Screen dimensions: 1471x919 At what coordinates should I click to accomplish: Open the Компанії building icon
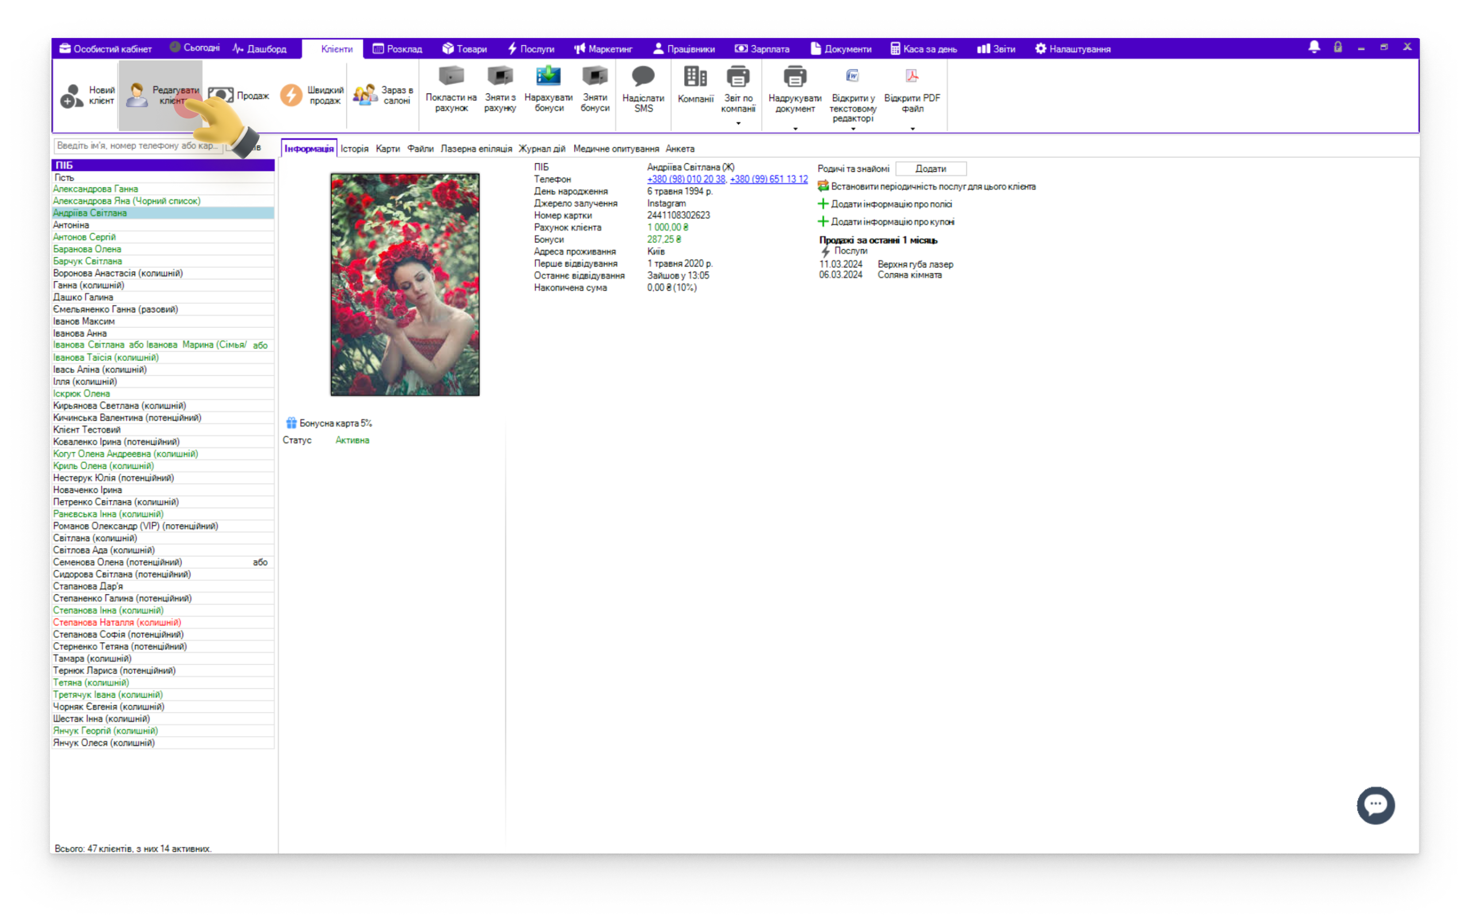pyautogui.click(x=695, y=77)
